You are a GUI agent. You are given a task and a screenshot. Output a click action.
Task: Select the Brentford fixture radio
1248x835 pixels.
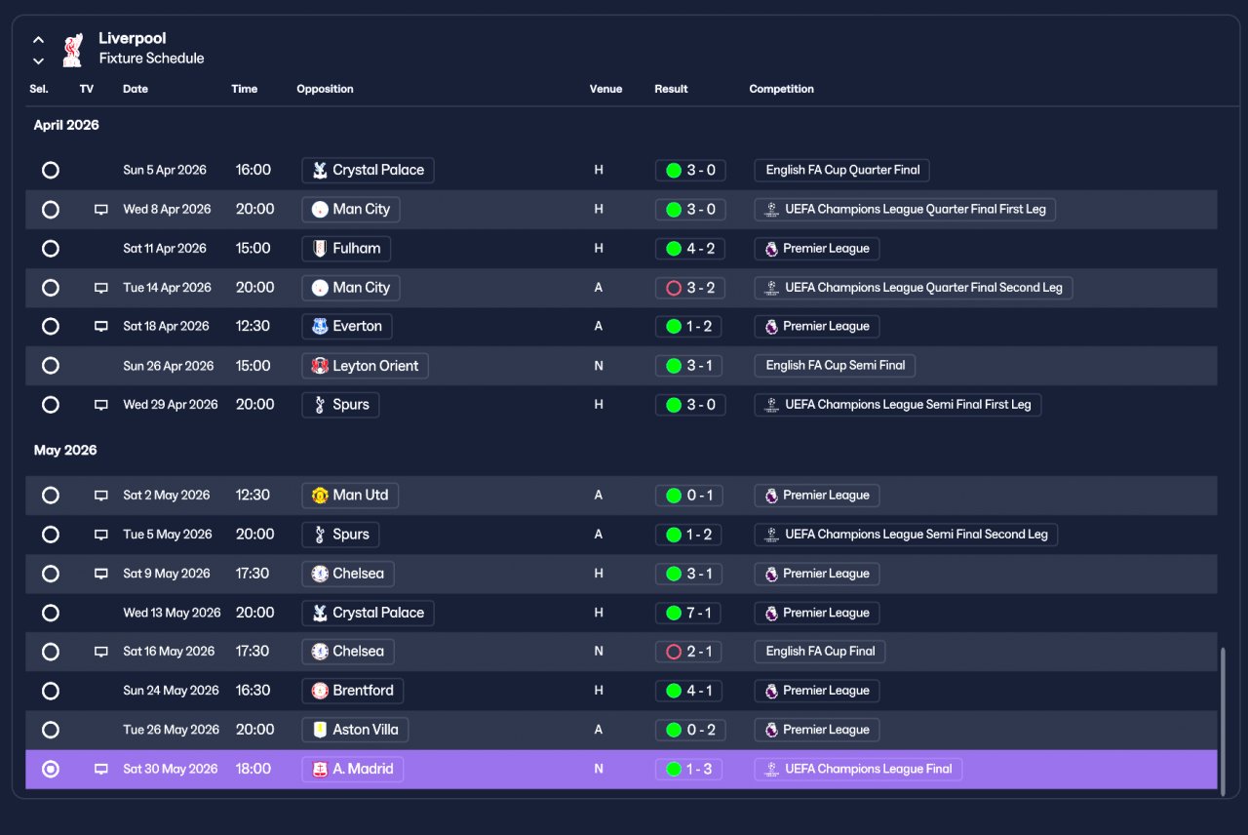pos(51,691)
